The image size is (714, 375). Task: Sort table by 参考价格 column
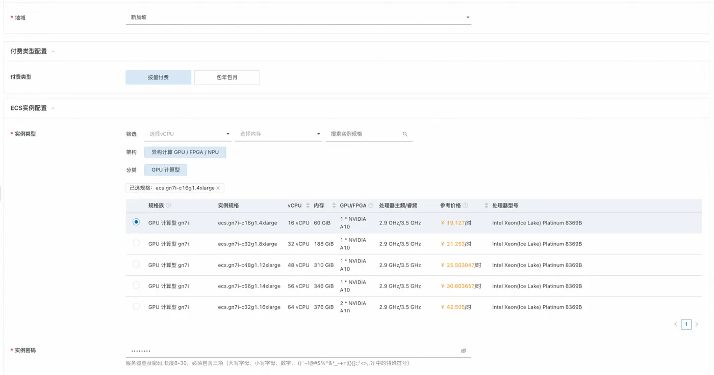coord(486,206)
